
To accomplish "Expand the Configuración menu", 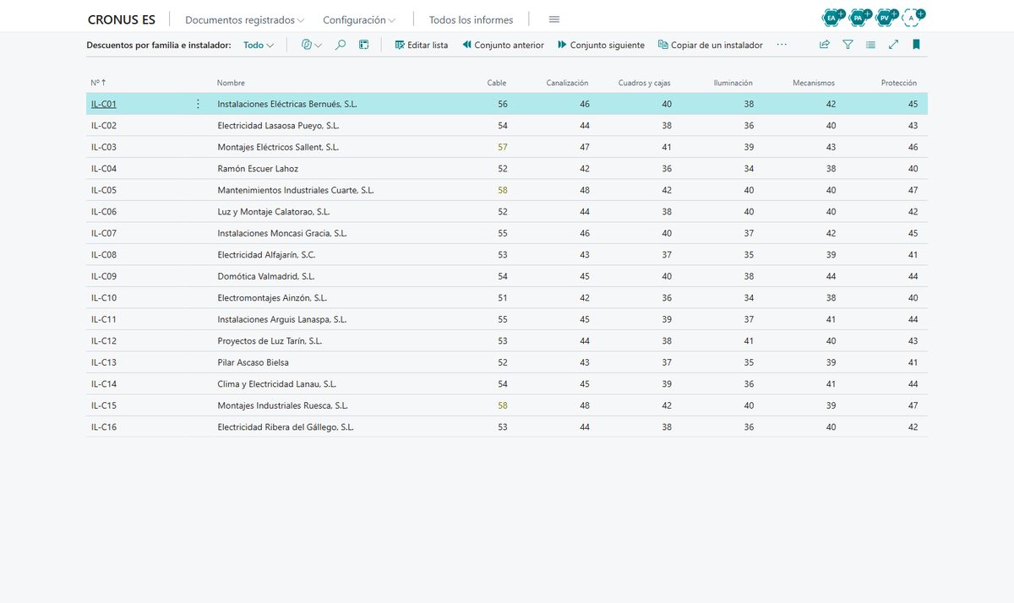I will coord(359,19).
